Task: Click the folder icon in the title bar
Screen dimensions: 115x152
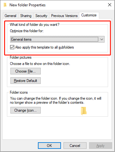Action: pos(5,5)
